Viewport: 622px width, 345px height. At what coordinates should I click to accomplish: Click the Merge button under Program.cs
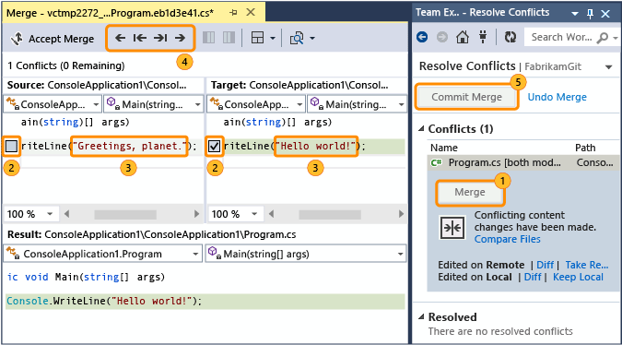(470, 192)
